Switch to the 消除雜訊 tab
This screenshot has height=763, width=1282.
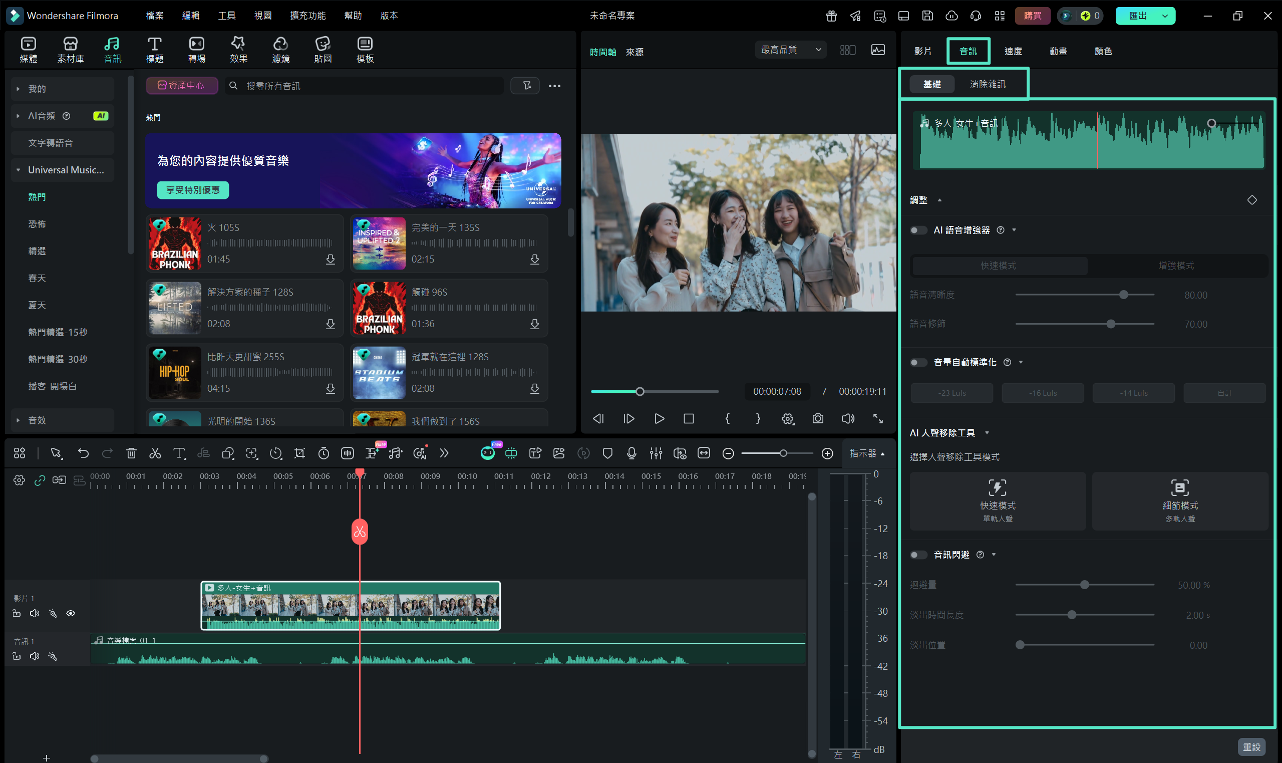coord(988,83)
